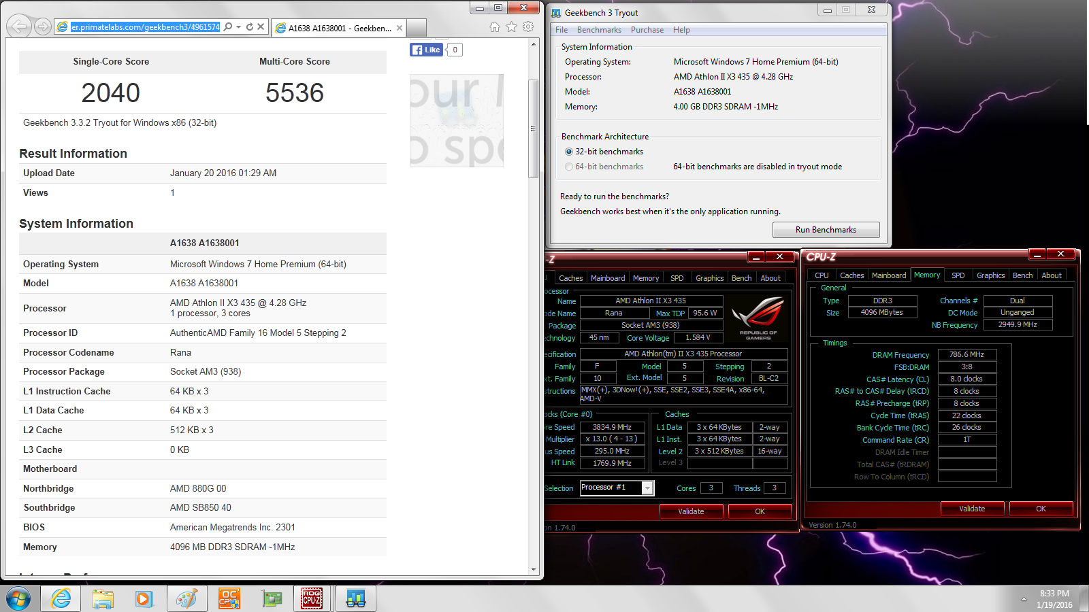Select the disabled 64-bit benchmarks radio option
The height and width of the screenshot is (612, 1089).
pyautogui.click(x=569, y=167)
